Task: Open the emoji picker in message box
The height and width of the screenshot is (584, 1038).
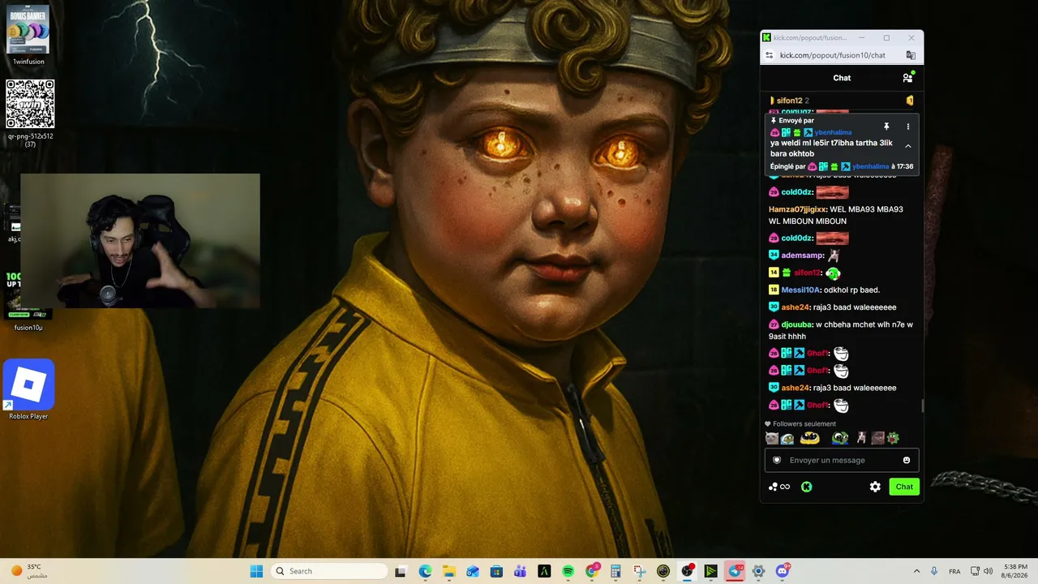Action: (x=907, y=460)
